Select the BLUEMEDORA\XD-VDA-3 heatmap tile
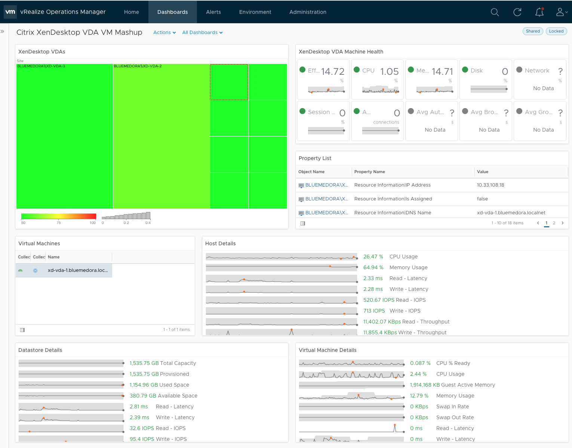572x448 pixels. 65,136
